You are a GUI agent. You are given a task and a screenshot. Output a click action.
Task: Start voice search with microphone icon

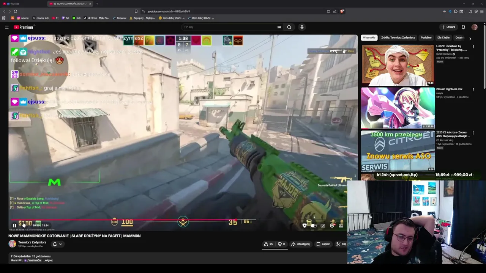coord(302,27)
